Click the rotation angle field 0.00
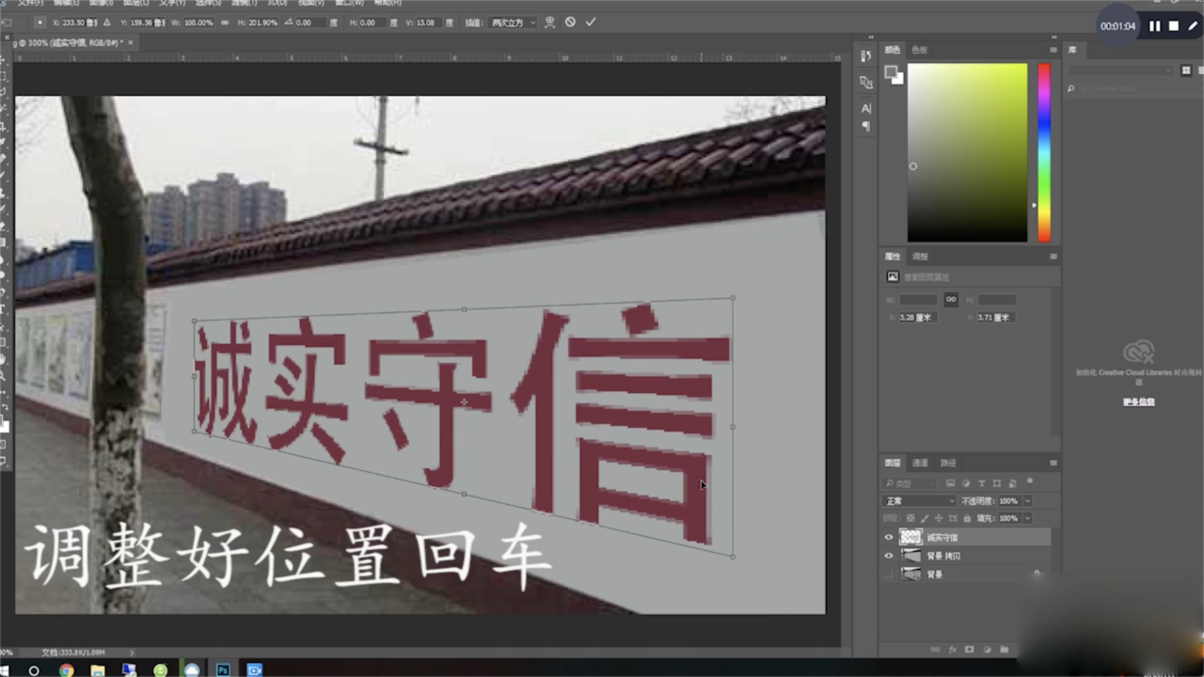Viewport: 1204px width, 677px height. click(309, 22)
